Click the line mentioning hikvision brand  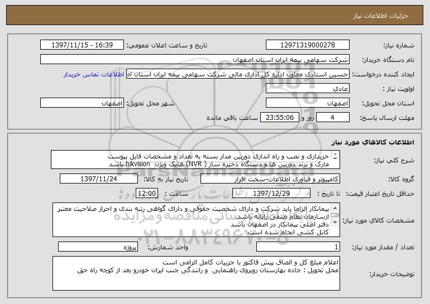coord(219,164)
